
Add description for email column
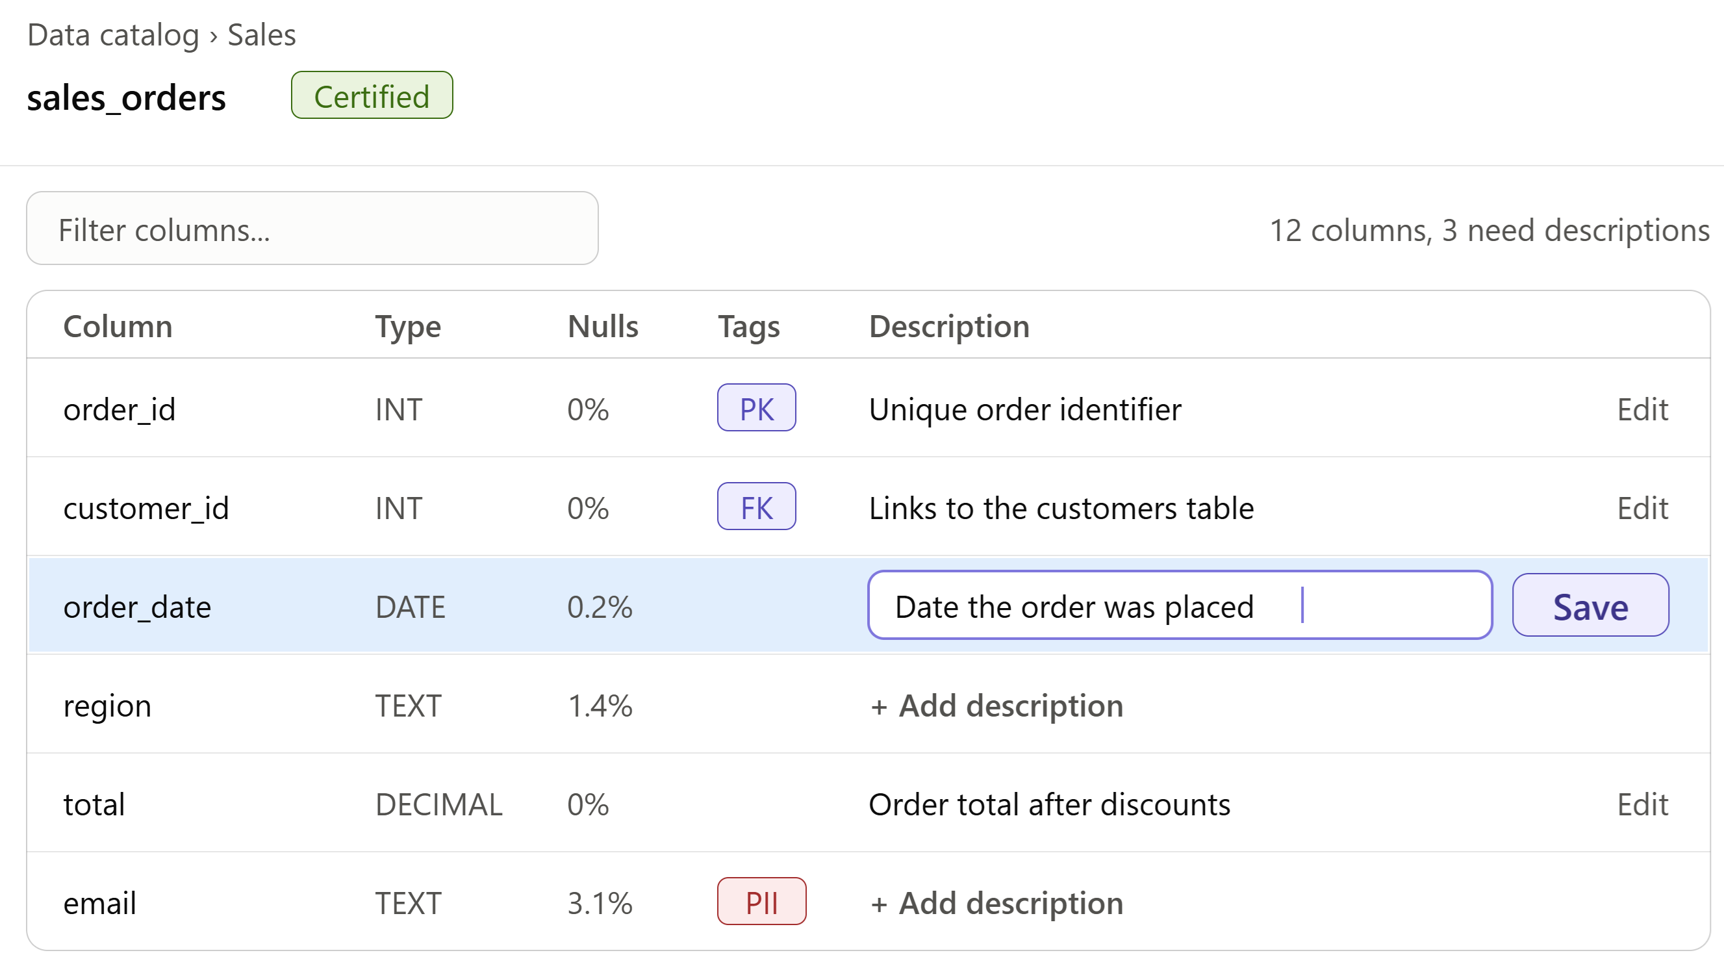click(x=996, y=904)
